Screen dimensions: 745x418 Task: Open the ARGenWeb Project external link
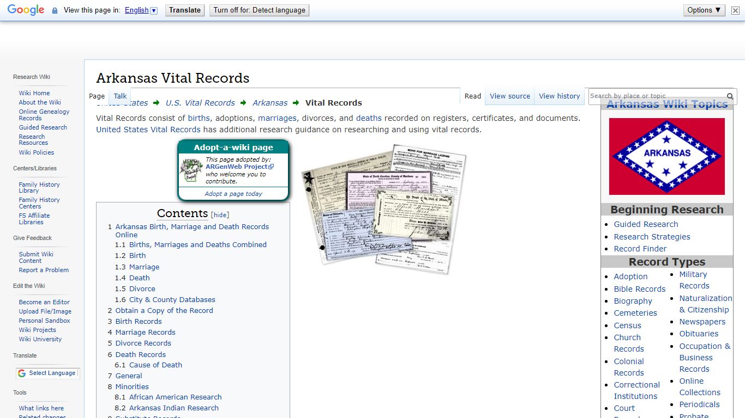pos(239,167)
